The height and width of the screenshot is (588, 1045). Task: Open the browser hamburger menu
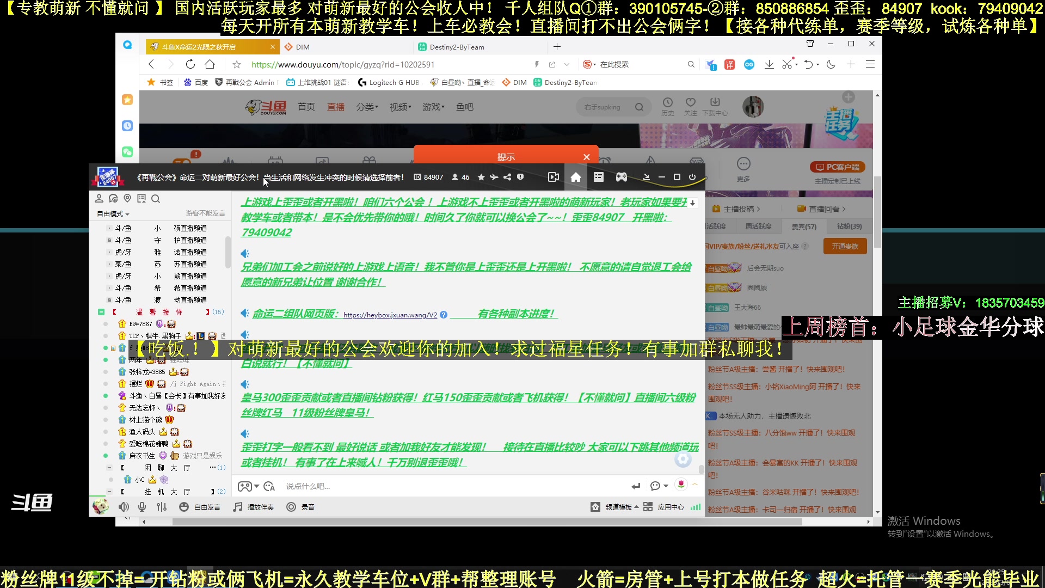(870, 64)
